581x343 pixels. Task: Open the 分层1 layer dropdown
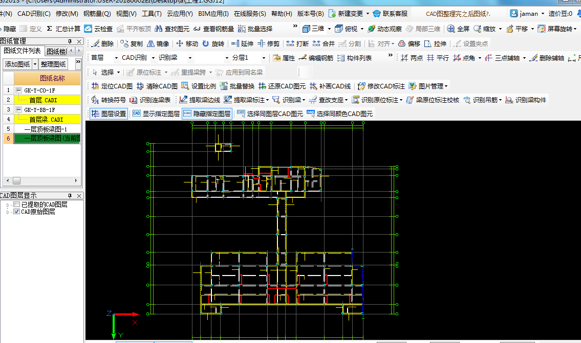[x=264, y=58]
